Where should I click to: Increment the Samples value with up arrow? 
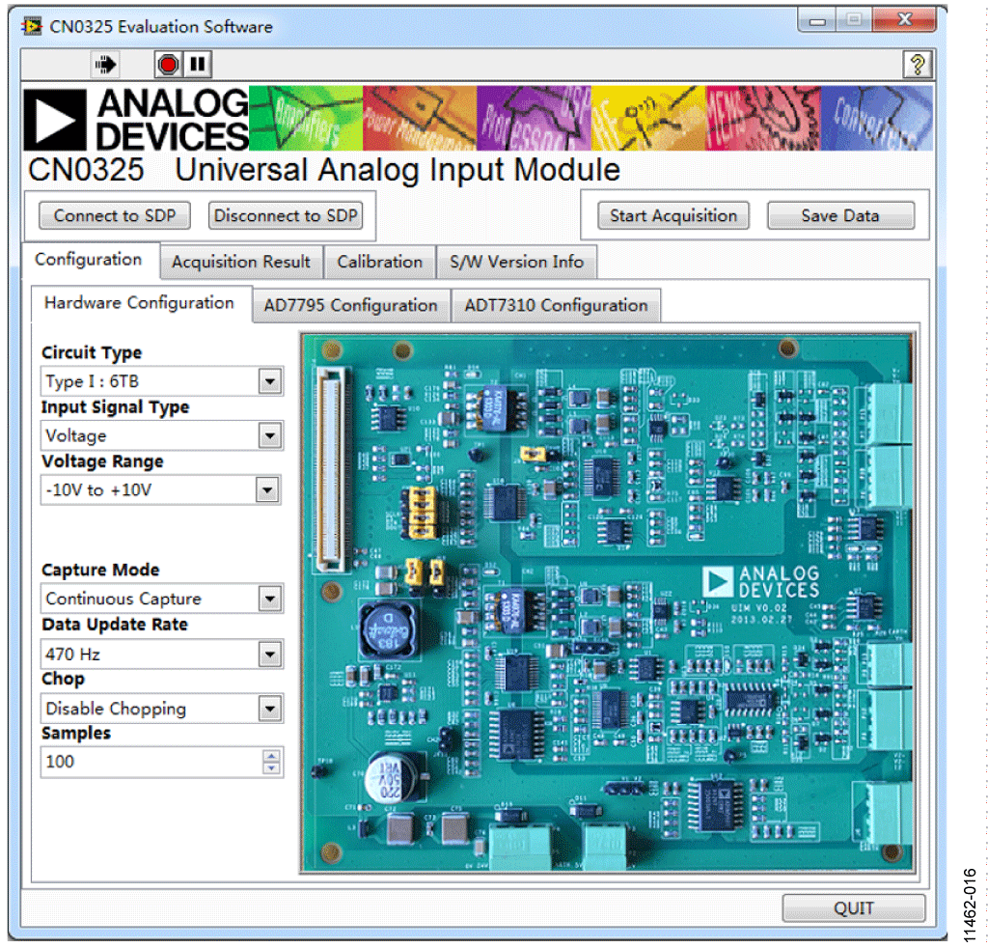coord(271,756)
